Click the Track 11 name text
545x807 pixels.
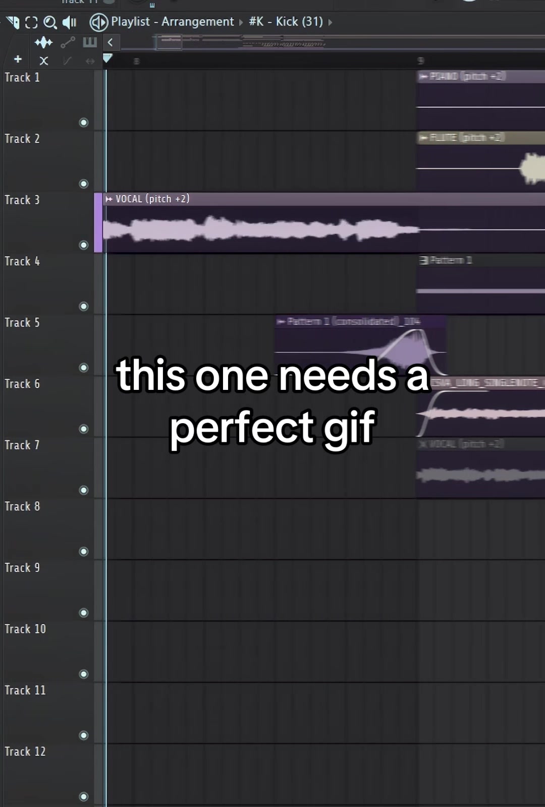click(x=25, y=690)
